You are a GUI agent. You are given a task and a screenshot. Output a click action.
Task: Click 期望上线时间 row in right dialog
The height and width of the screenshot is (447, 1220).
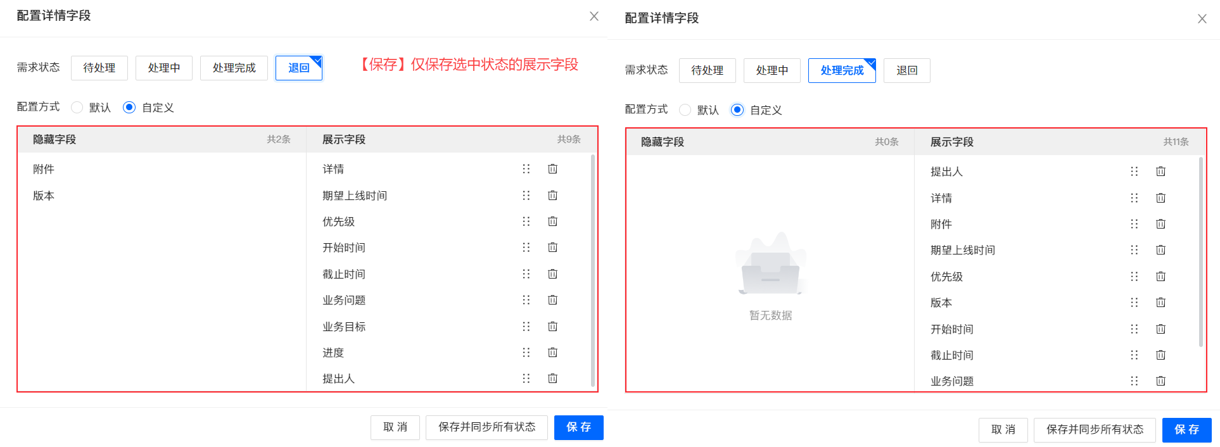click(x=1056, y=250)
